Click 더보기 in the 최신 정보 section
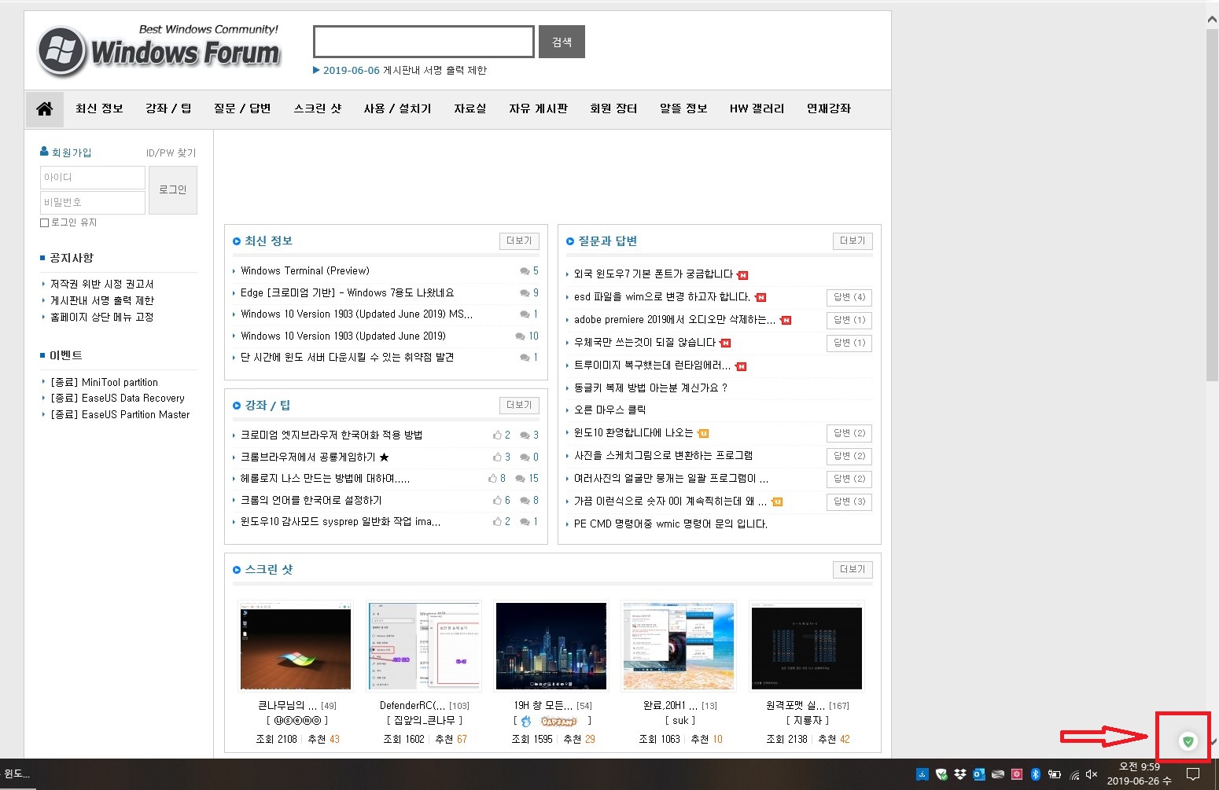 pos(519,241)
